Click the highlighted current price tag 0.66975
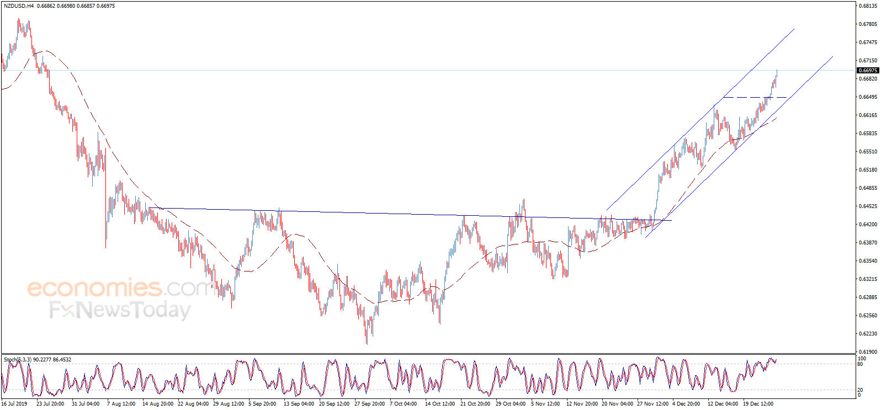This screenshot has height=410, width=881. coord(868,71)
